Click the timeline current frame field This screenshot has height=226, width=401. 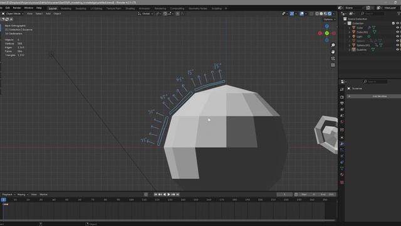tap(284, 195)
